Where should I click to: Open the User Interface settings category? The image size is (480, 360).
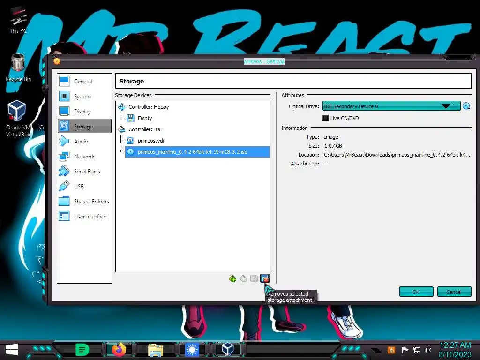point(84,217)
